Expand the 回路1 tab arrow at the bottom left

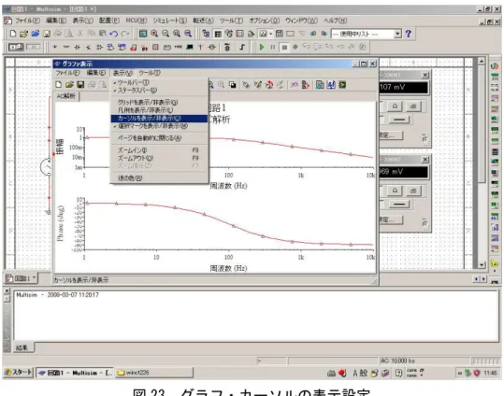pyautogui.click(x=34, y=277)
